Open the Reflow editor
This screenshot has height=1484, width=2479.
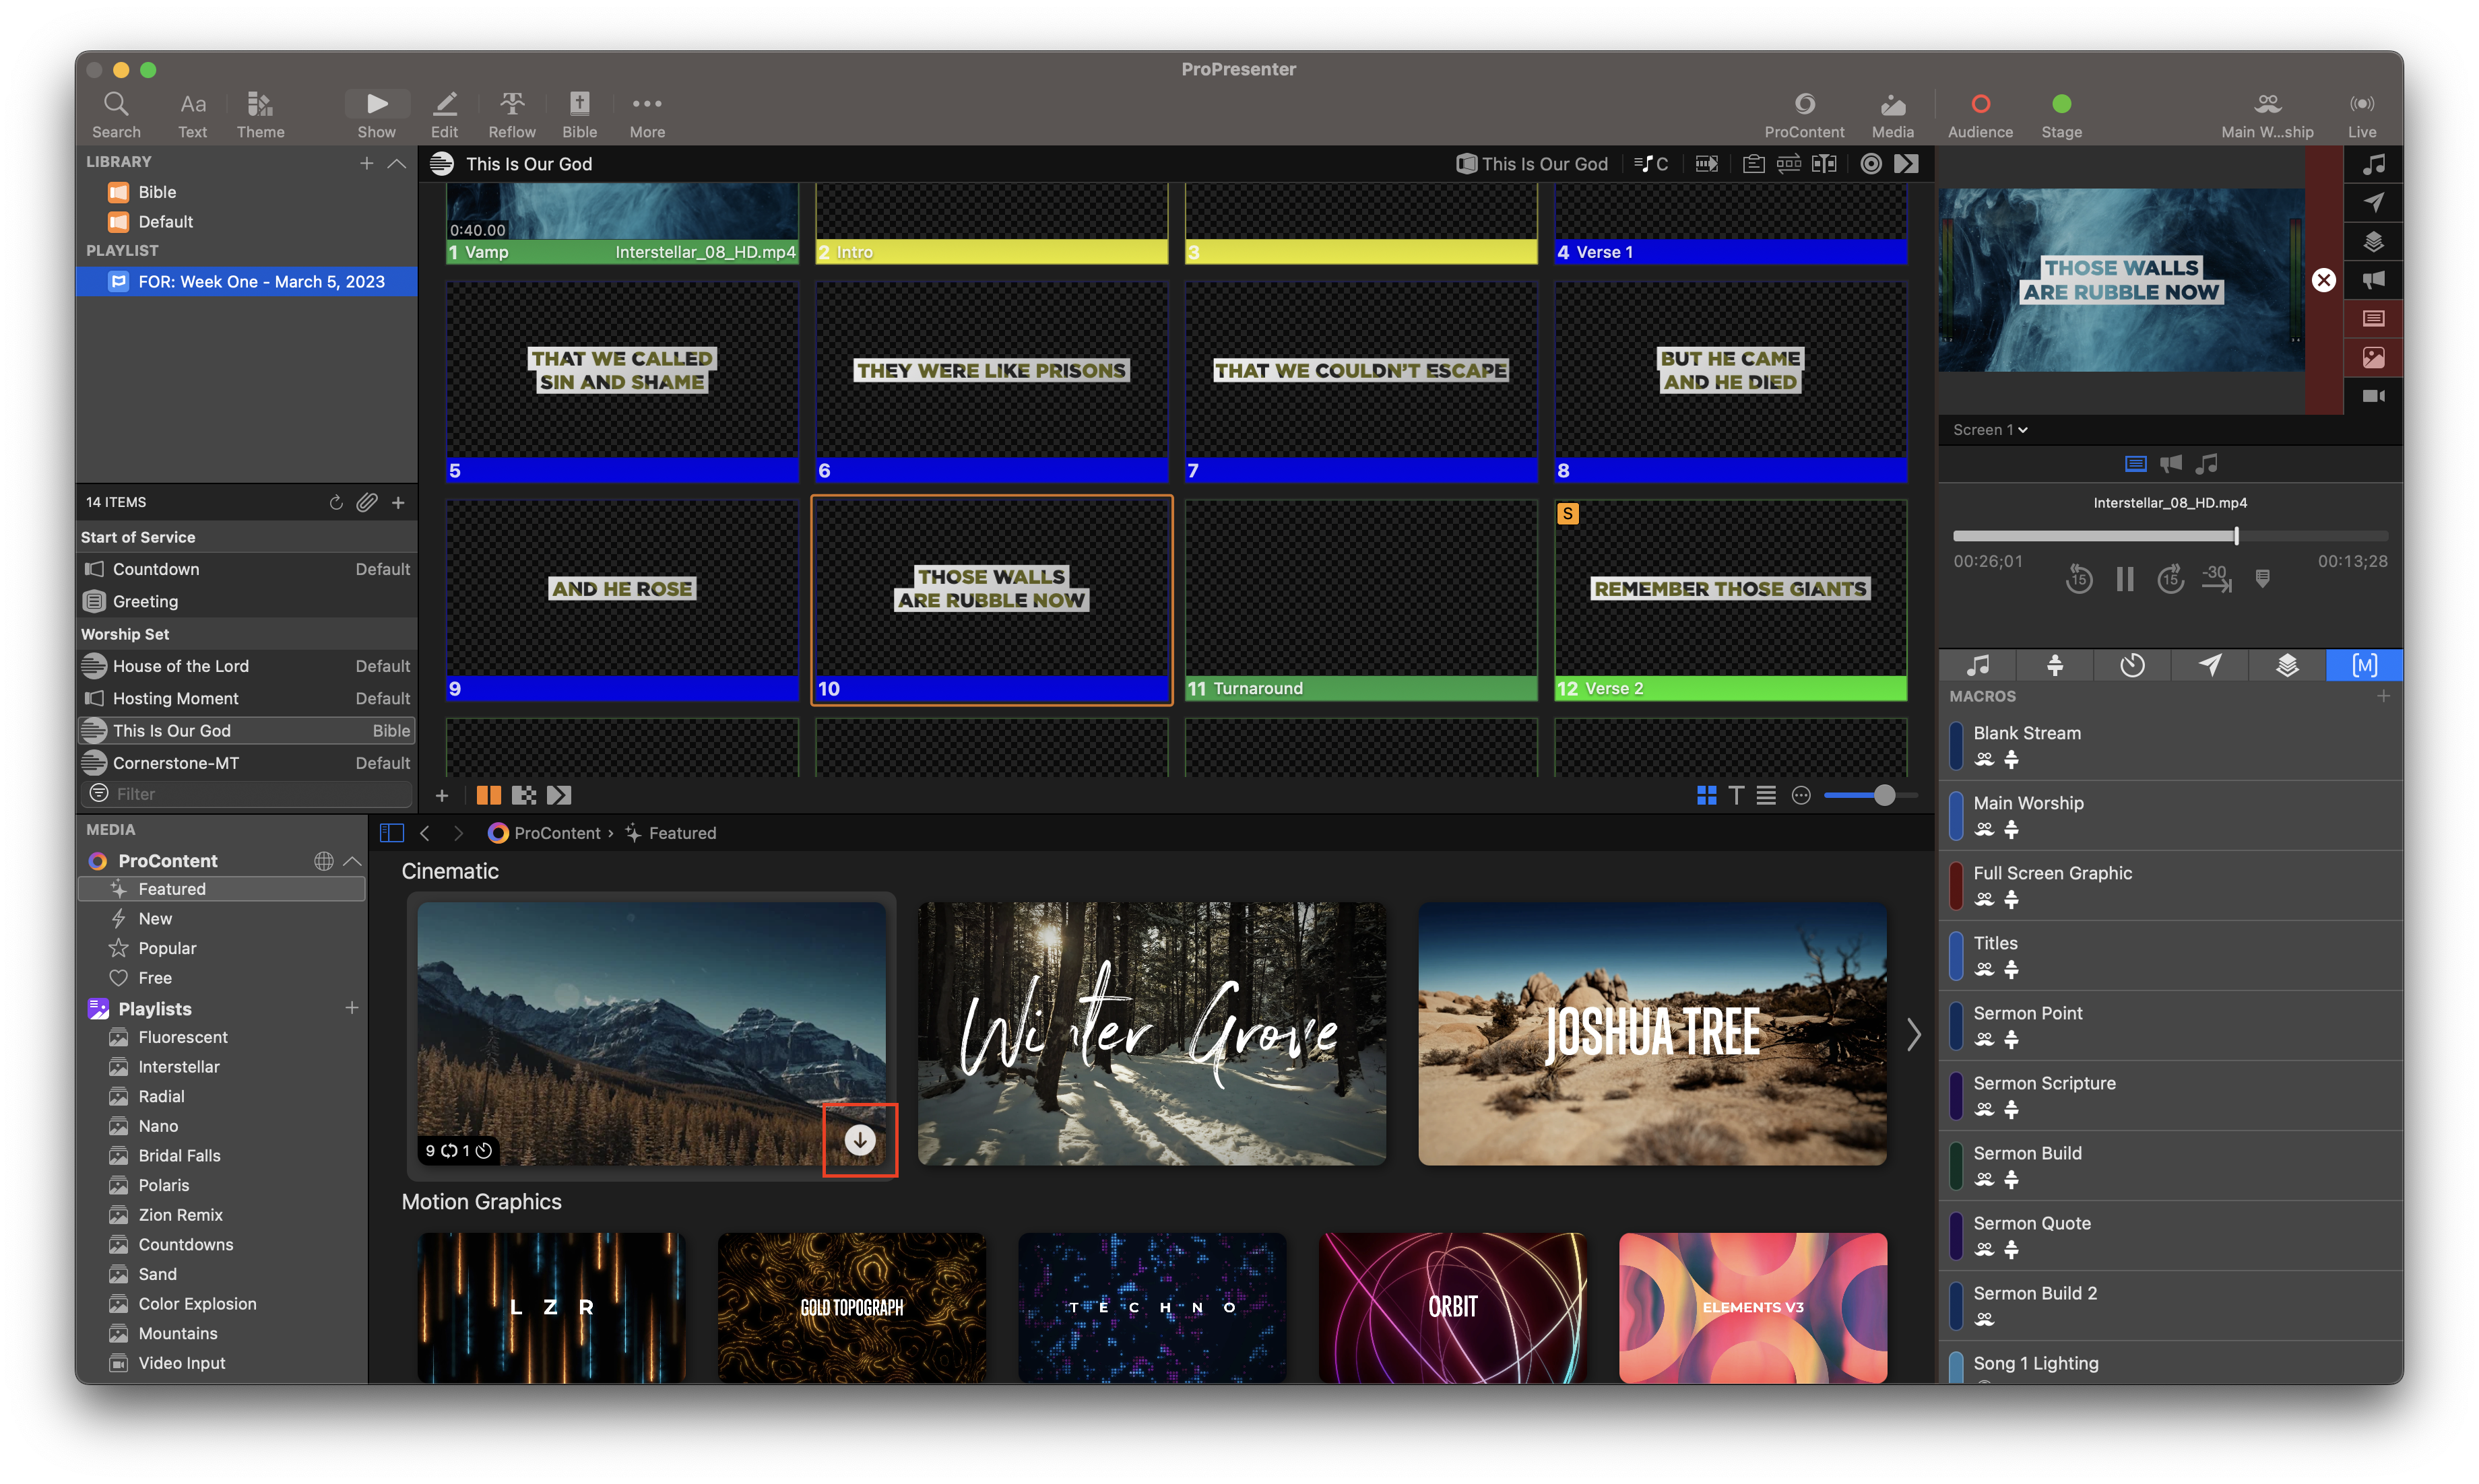[511, 115]
